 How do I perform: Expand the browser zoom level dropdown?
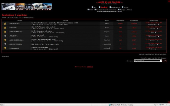(167, 105)
